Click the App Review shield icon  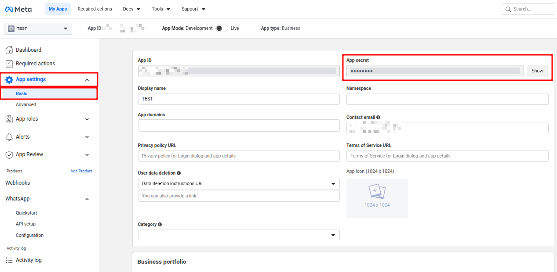pos(9,154)
